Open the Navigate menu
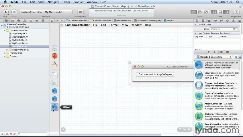The width and height of the screenshot is (243, 137). pyautogui.click(x=53, y=2)
